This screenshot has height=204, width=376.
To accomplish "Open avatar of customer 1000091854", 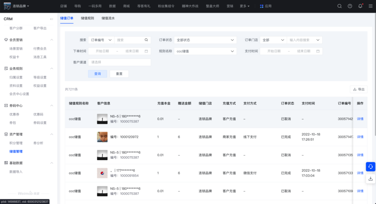I will click(x=102, y=173).
